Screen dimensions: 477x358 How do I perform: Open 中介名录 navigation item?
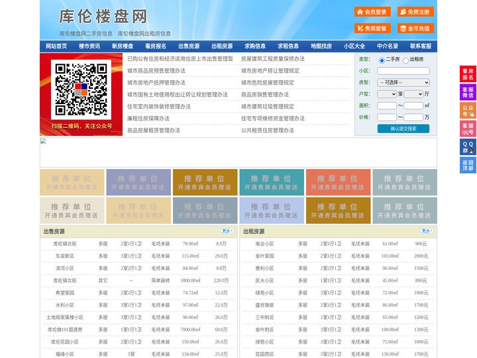388,46
